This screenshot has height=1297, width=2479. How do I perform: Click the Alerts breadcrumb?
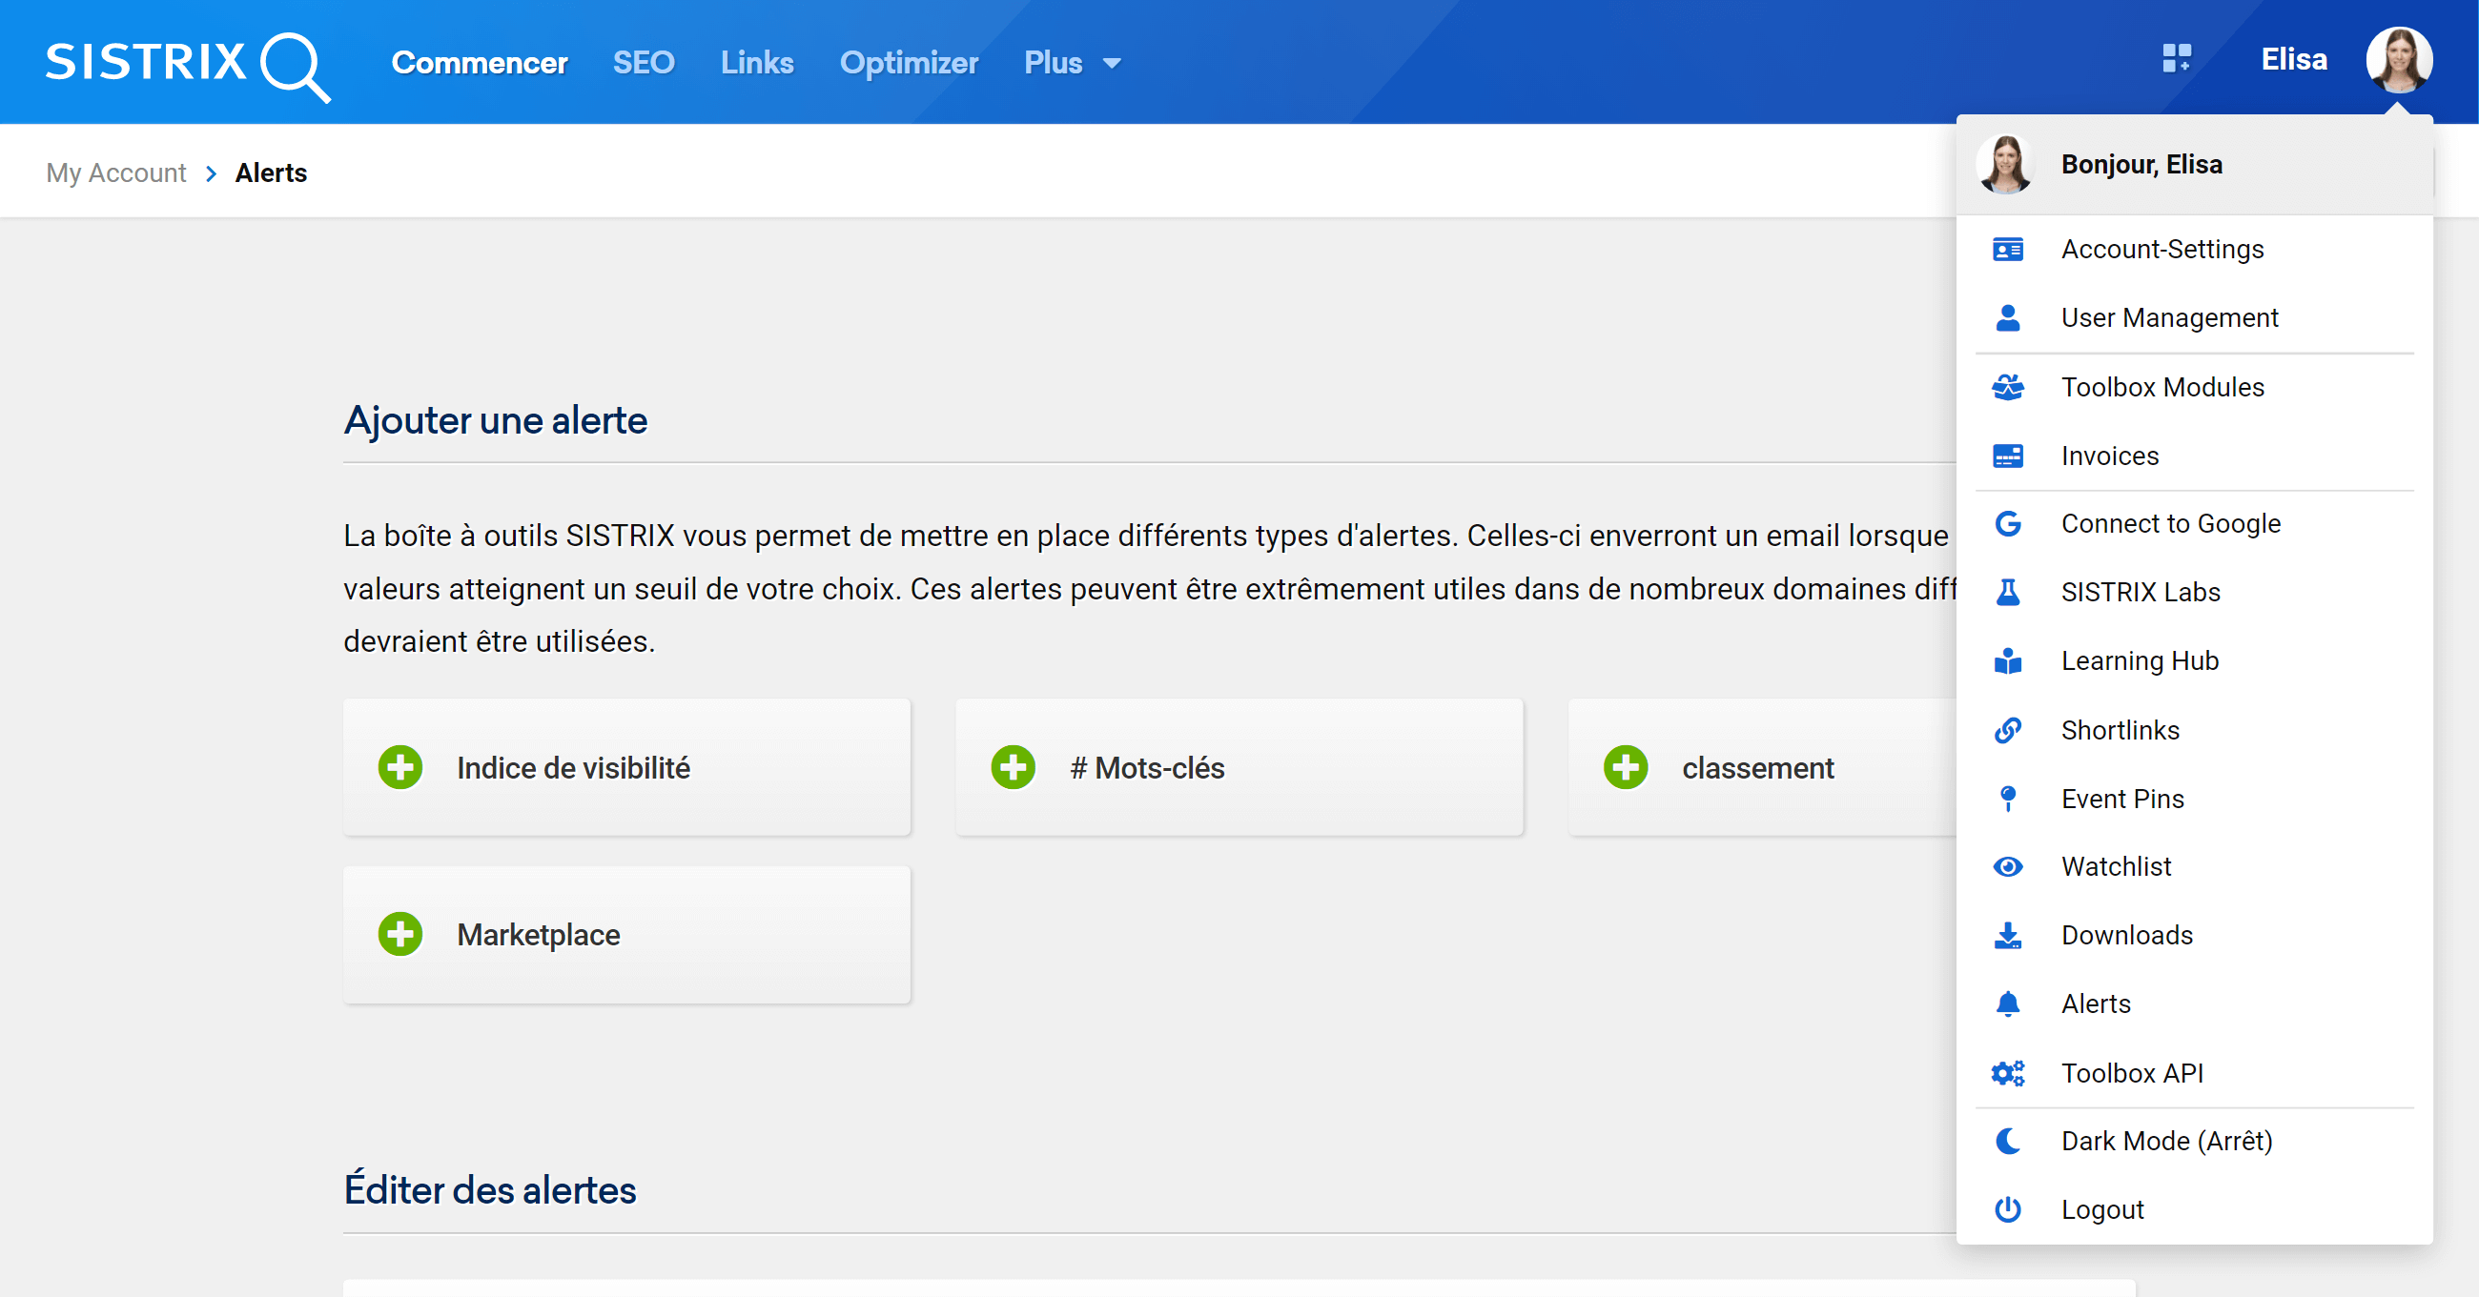[272, 172]
